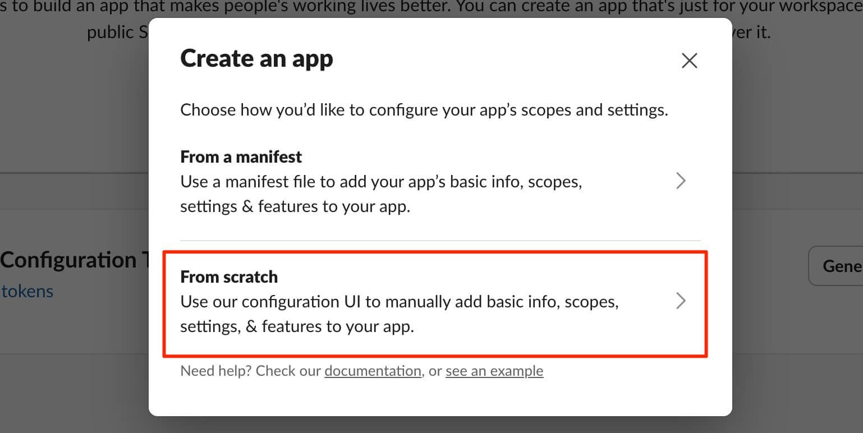Follow the see an example link
863x433 pixels.
tap(494, 371)
